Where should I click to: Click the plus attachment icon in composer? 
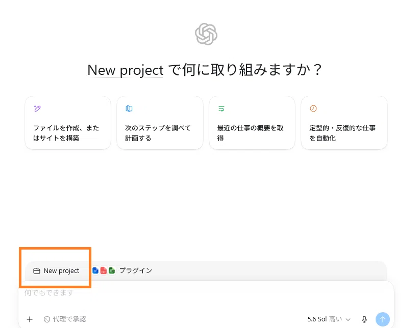coord(30,319)
